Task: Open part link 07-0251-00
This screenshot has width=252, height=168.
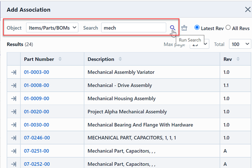Action: (37, 151)
